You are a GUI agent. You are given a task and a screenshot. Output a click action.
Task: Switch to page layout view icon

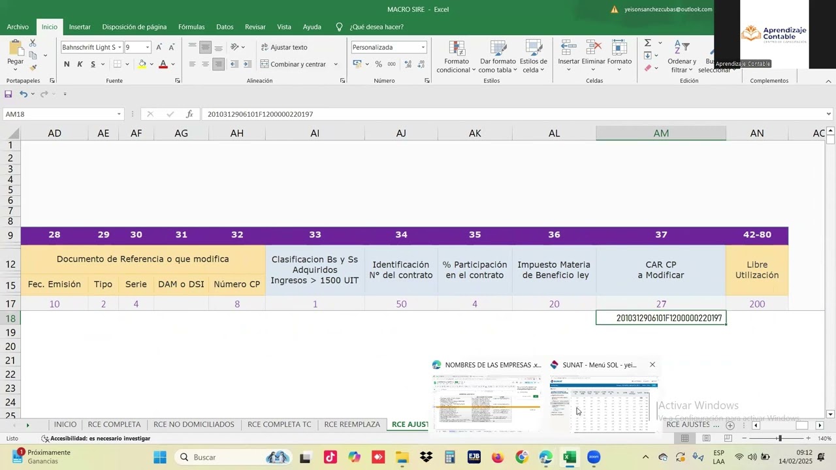tap(706, 439)
